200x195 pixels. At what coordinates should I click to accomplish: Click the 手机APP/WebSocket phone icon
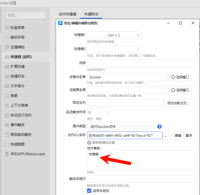tap(7, 154)
